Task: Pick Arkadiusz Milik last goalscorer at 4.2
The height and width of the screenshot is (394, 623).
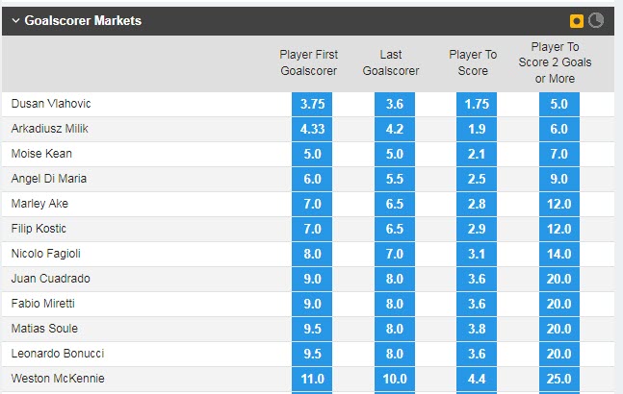Action: [x=394, y=129]
